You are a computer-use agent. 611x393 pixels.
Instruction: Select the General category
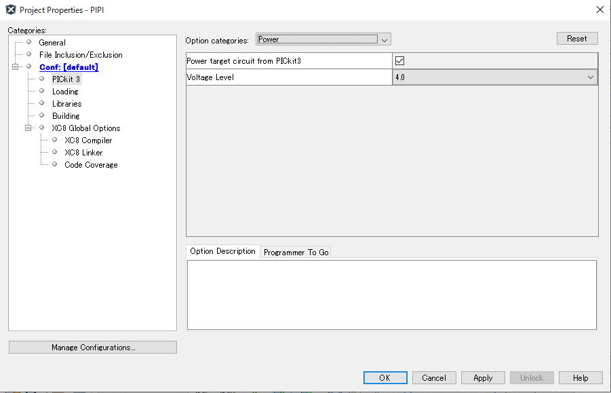(52, 43)
